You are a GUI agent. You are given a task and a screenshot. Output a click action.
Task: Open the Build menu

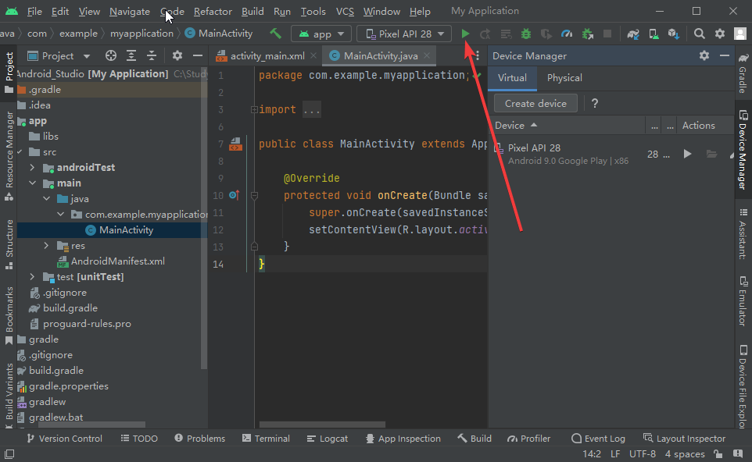pos(252,11)
